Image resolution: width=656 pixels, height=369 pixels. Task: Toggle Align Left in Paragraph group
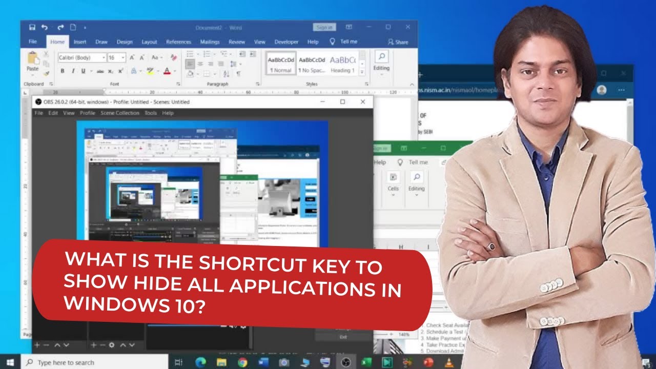(190, 64)
